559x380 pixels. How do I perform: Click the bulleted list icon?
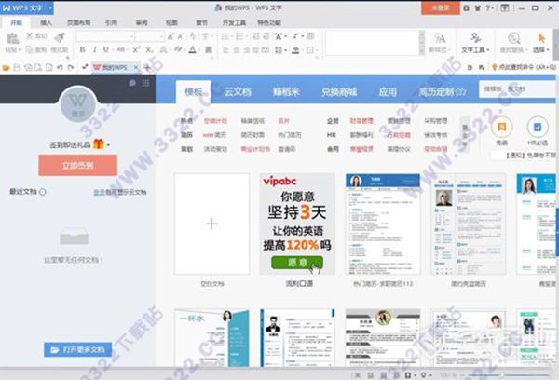(225, 36)
